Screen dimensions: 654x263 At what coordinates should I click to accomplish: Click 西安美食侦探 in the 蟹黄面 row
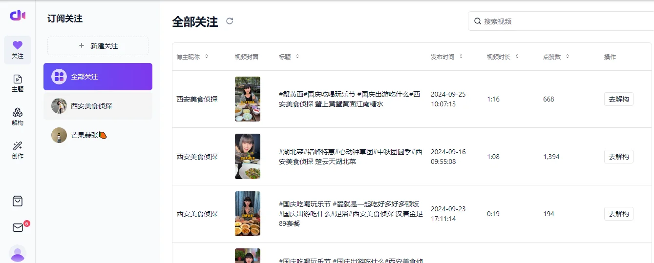click(x=197, y=99)
